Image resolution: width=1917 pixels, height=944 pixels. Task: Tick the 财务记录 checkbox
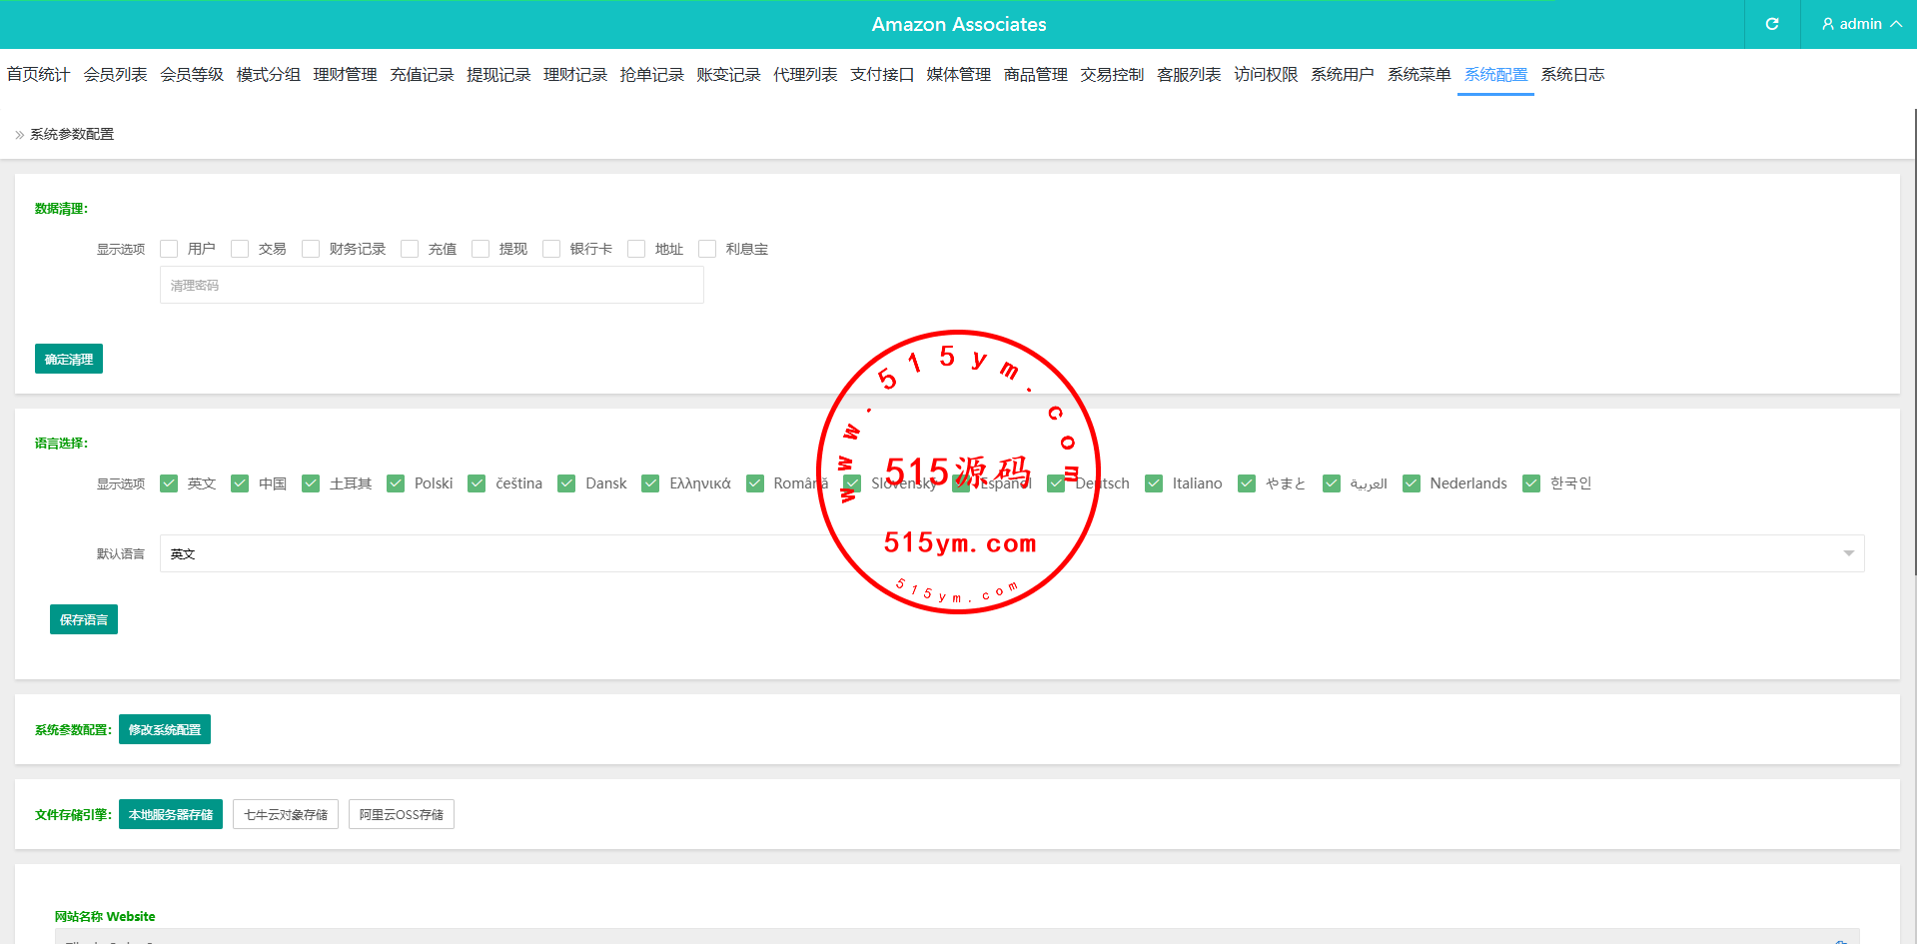(x=311, y=249)
